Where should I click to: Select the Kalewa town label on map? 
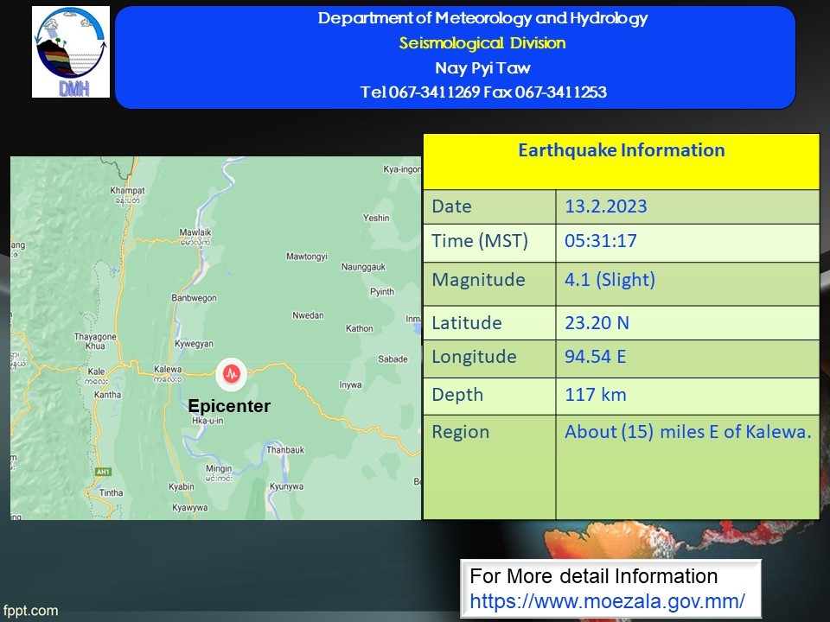click(x=168, y=370)
